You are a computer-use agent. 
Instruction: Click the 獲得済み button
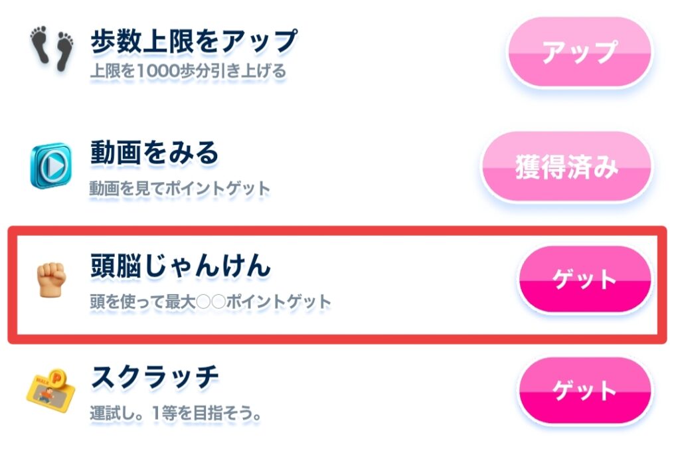566,167
